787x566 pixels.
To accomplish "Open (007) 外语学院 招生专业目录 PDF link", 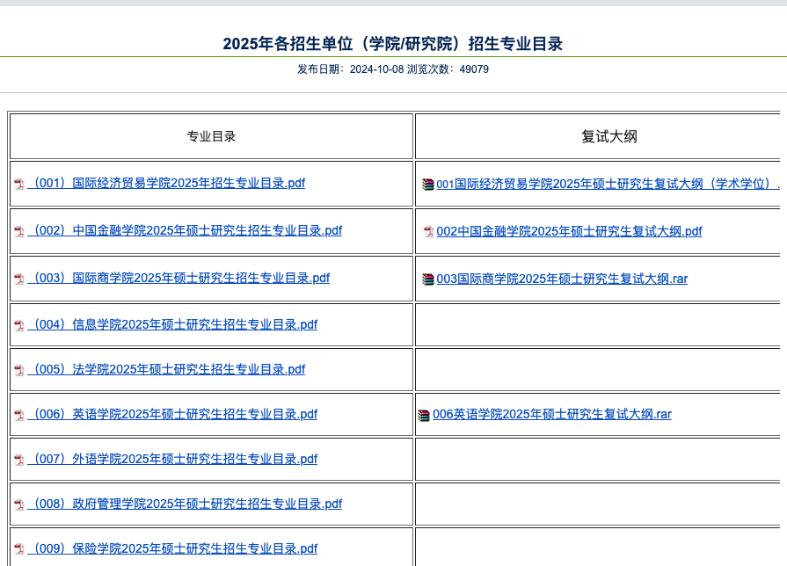I will click(x=172, y=459).
